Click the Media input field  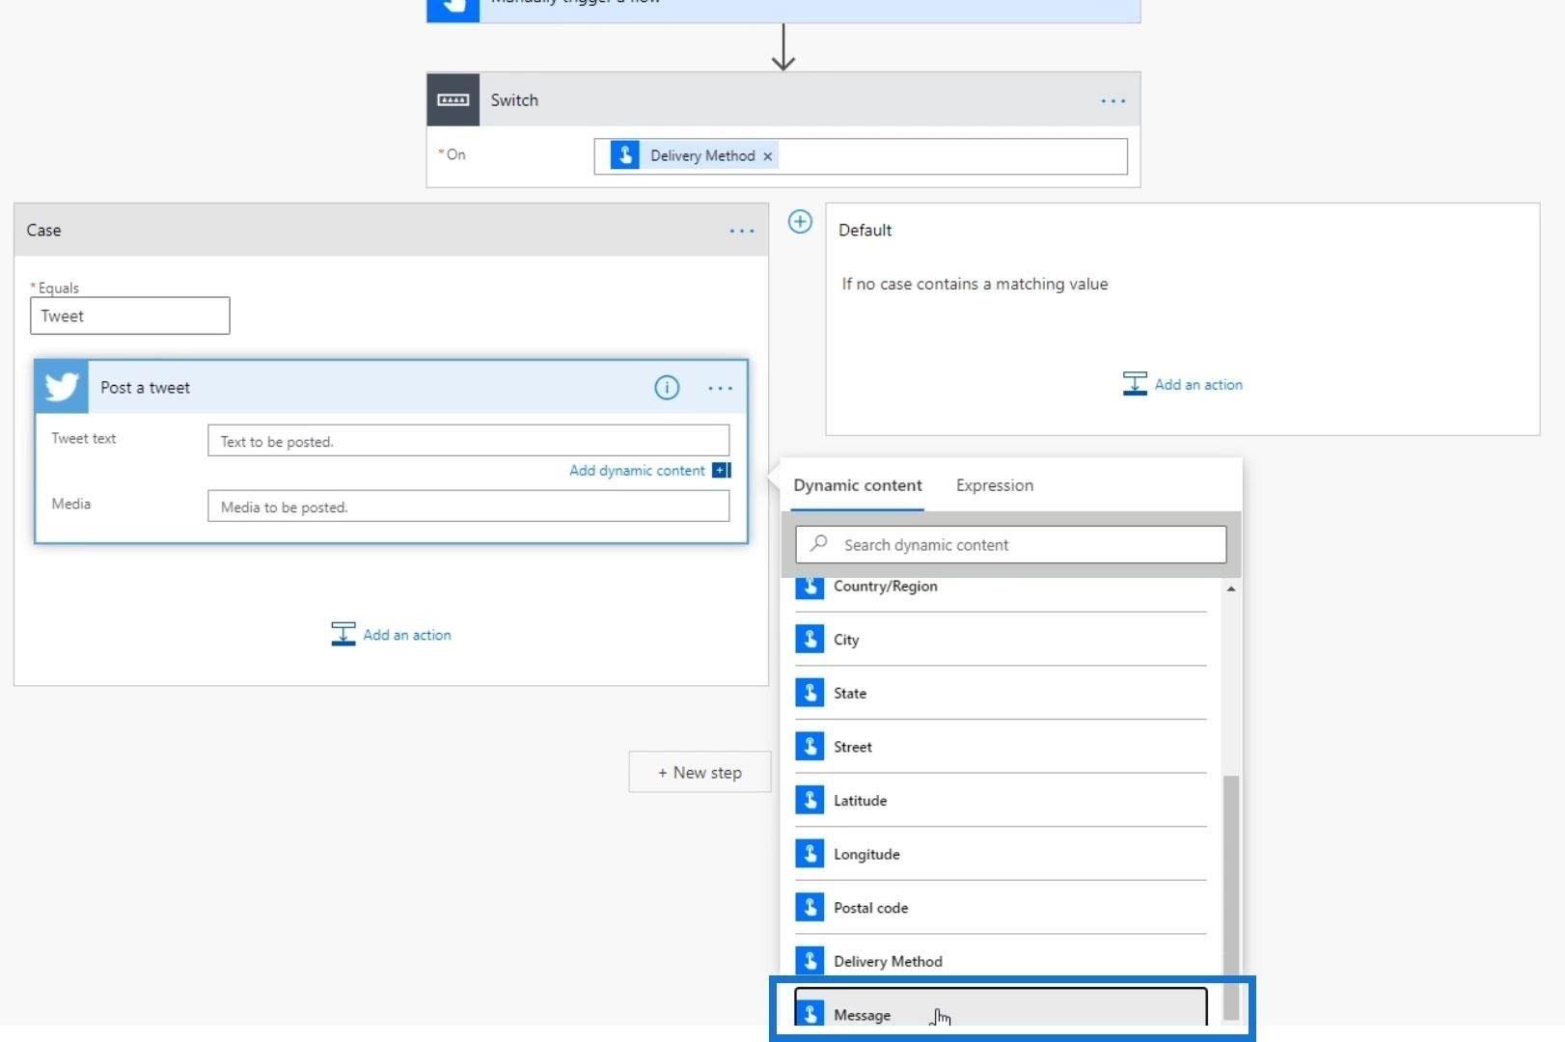point(468,507)
